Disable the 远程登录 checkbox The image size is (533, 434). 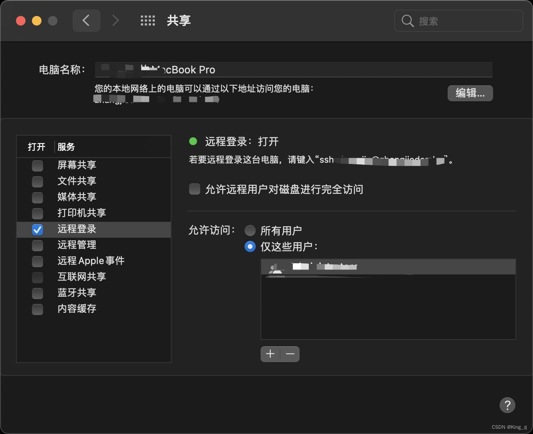[x=38, y=229]
